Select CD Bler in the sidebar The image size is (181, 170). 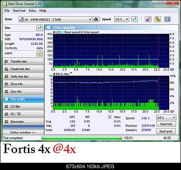point(23,107)
